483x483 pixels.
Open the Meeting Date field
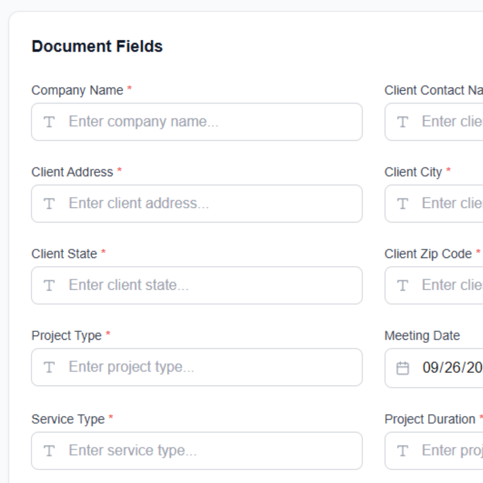click(x=452, y=368)
